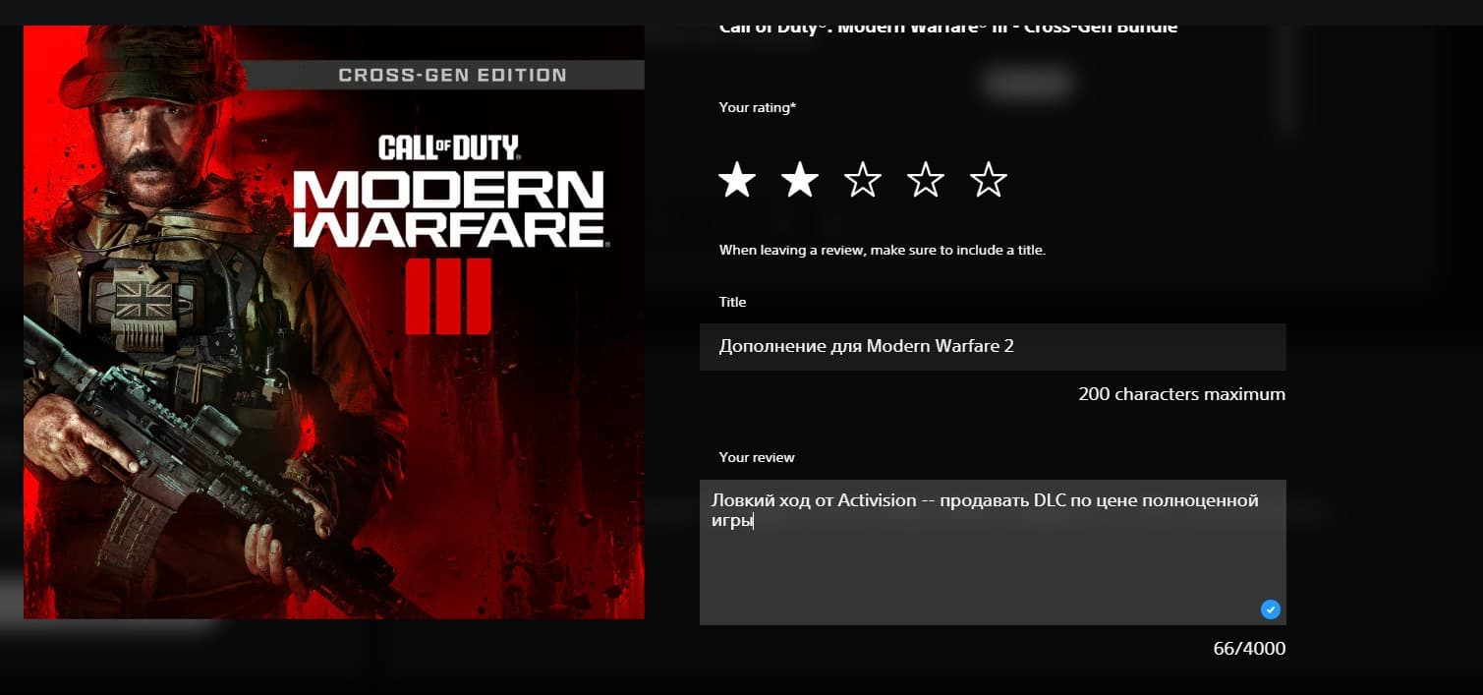Click the blurred pill below product title
The image size is (1483, 695).
click(1027, 84)
